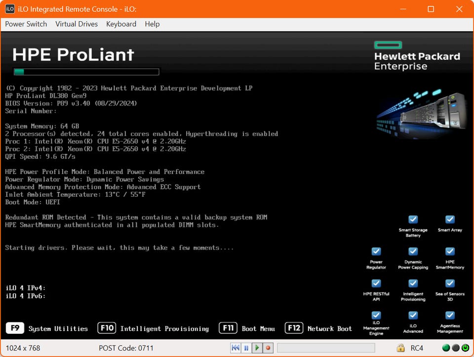Click the Intelligent Provisioning label beside F10
The height and width of the screenshot is (357, 474).
pyautogui.click(x=164, y=328)
